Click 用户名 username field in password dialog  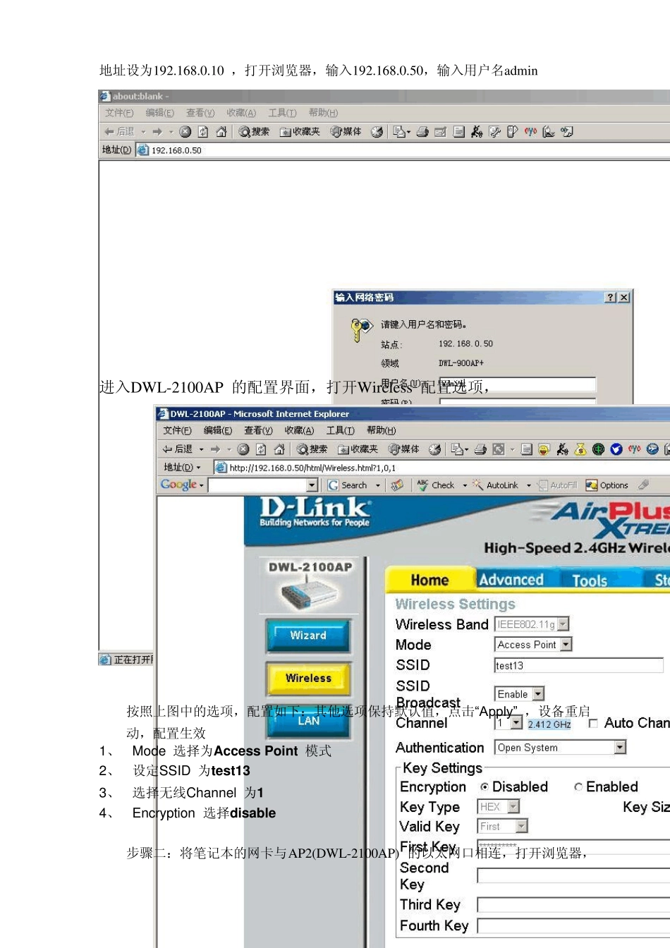[x=518, y=384]
